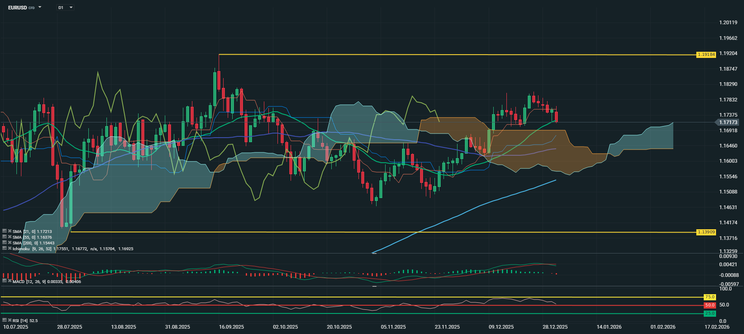Remove the SMA 55 indicator
Image resolution: width=744 pixels, height=334 pixels.
click(9, 237)
